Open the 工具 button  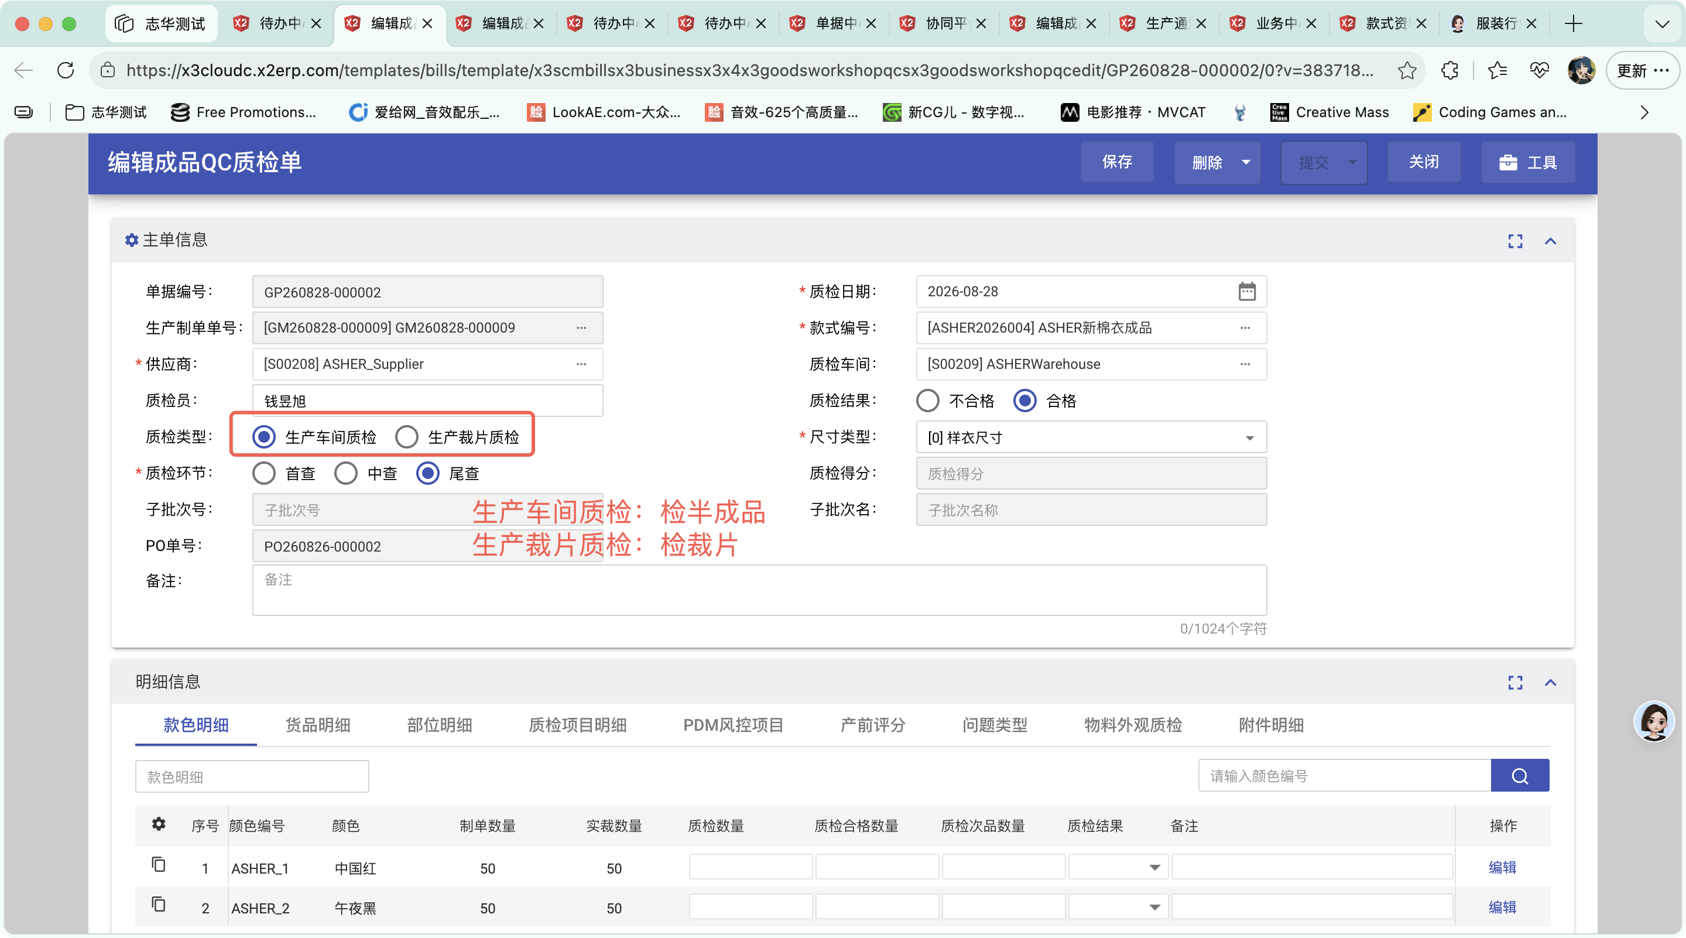[x=1529, y=162]
